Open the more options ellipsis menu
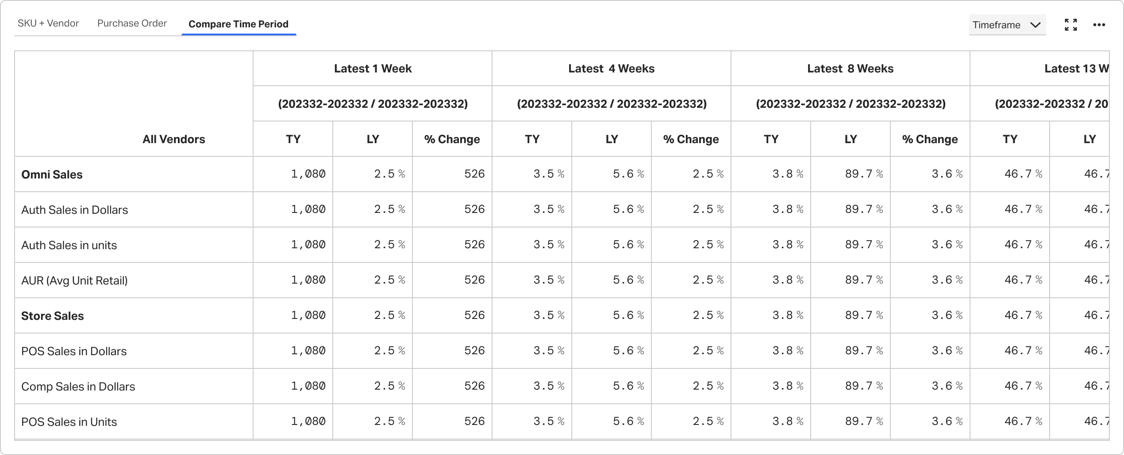The height and width of the screenshot is (455, 1124). point(1099,25)
